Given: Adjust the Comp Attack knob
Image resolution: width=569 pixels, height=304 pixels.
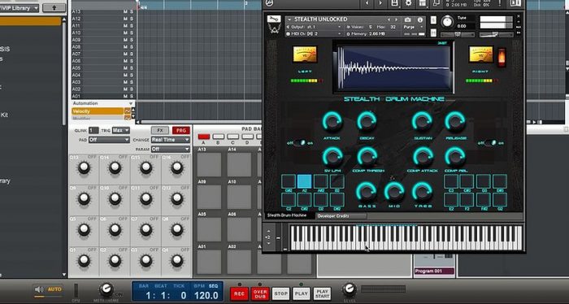Looking at the screenshot, I should coord(422,157).
